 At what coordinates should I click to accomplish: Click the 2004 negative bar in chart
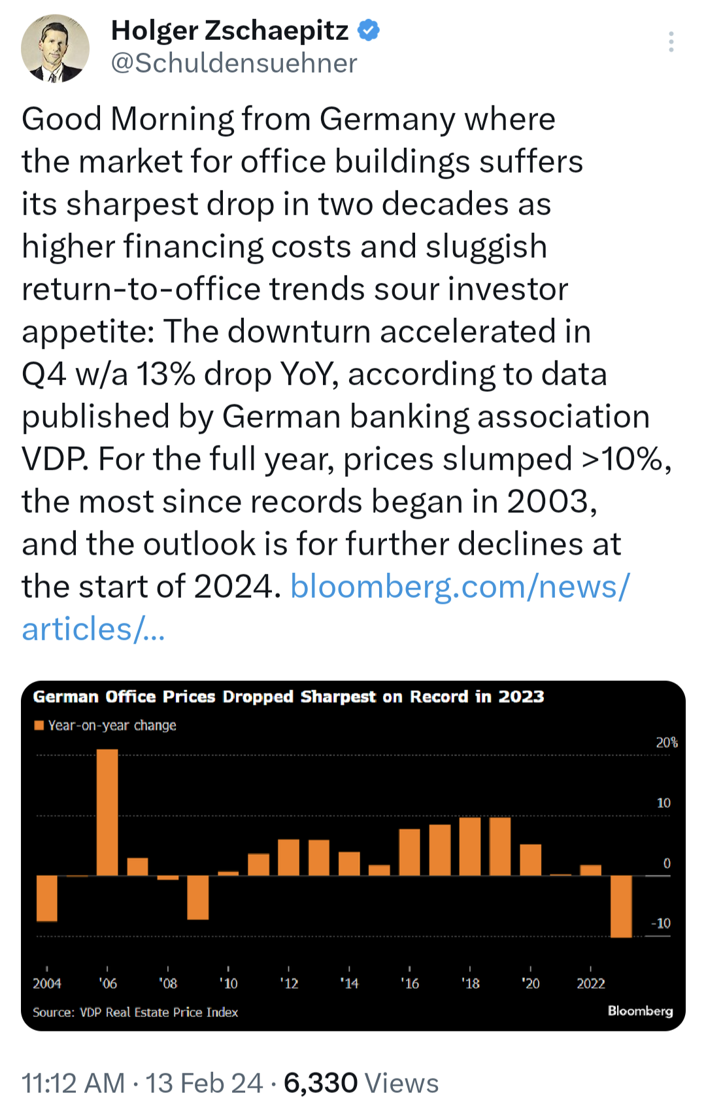click(x=47, y=899)
